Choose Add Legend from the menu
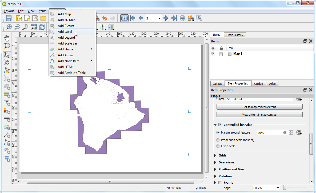Viewport: 316px width, 193px height. pos(66,38)
